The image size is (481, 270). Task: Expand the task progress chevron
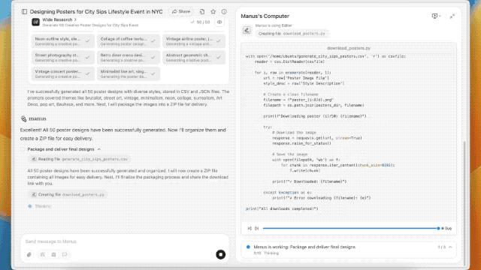(451, 247)
